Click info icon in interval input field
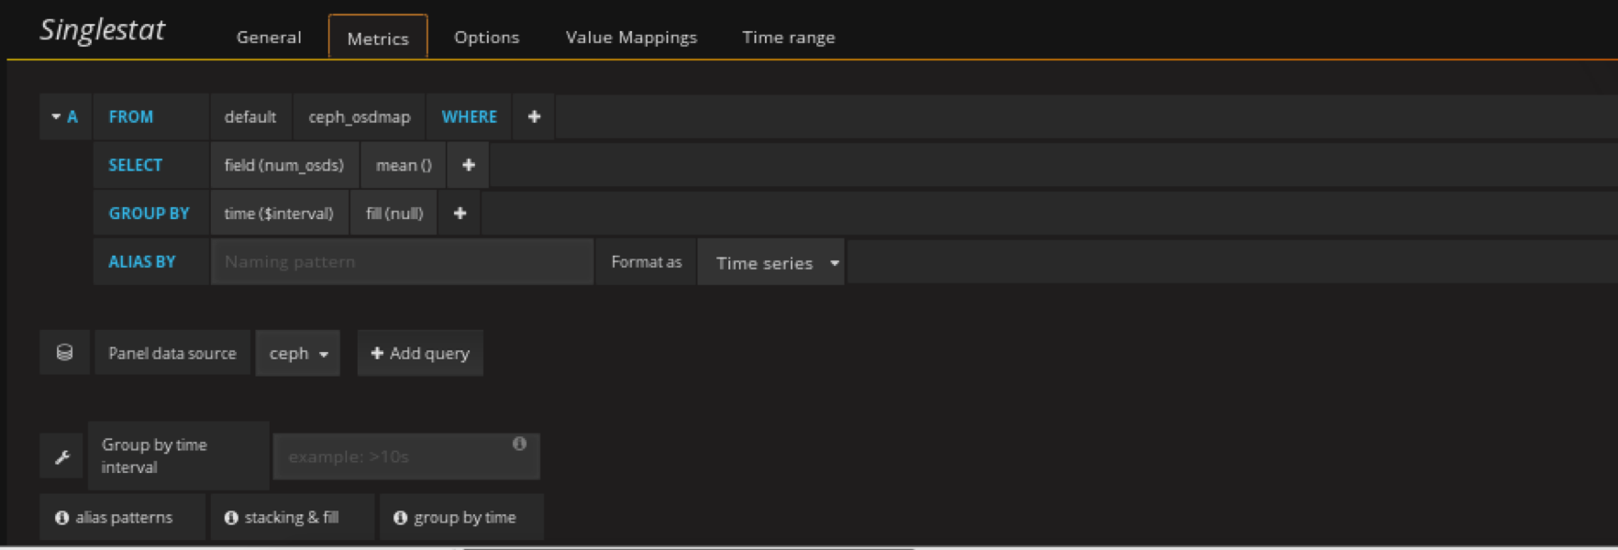This screenshot has width=1618, height=550. click(x=519, y=444)
